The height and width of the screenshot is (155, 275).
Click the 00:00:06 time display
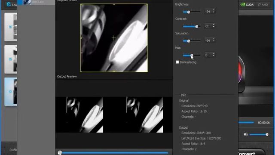(263, 123)
